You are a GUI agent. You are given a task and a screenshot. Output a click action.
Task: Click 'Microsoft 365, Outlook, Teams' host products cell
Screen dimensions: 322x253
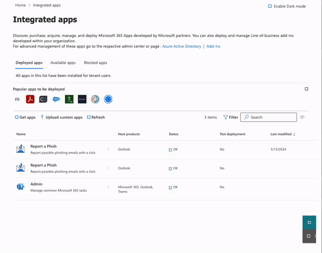click(x=136, y=189)
